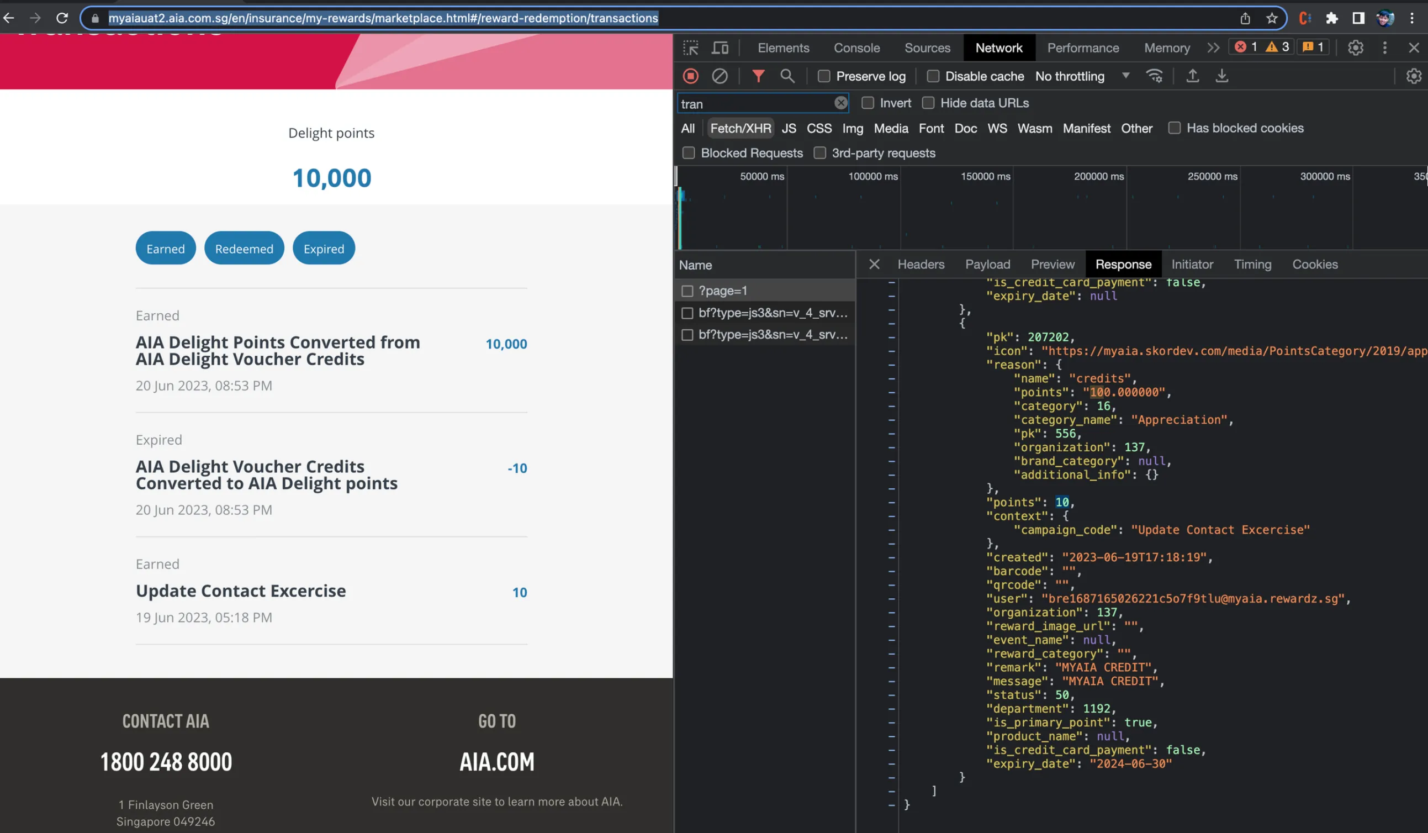Open the share page icon in address bar

[x=1245, y=18]
